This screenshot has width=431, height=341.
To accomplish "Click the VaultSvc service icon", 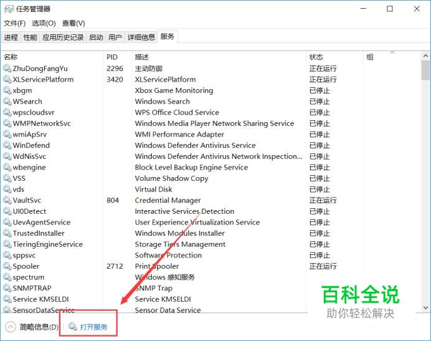I will [x=7, y=200].
